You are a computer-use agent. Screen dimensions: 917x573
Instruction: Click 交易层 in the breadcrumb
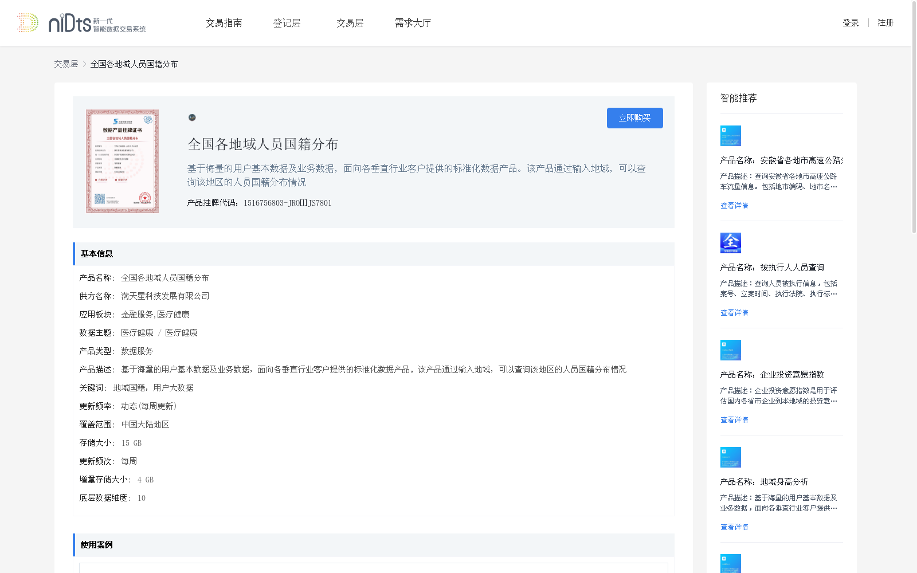pos(66,64)
